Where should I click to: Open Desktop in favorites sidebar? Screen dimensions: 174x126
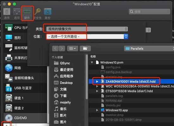point(63,83)
